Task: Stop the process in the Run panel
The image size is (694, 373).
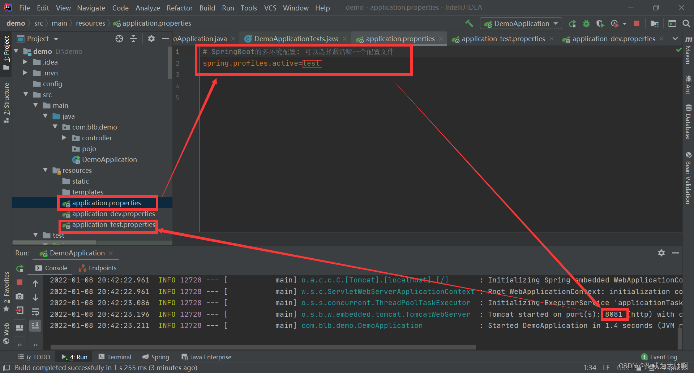Action: pyautogui.click(x=20, y=282)
